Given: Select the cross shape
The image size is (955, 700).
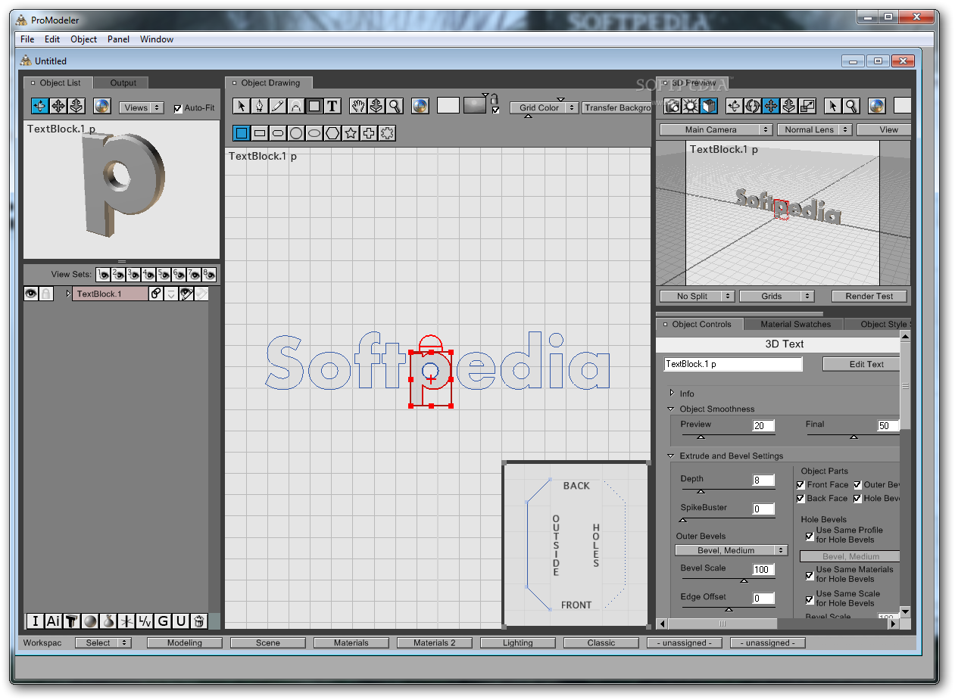Looking at the screenshot, I should (369, 133).
